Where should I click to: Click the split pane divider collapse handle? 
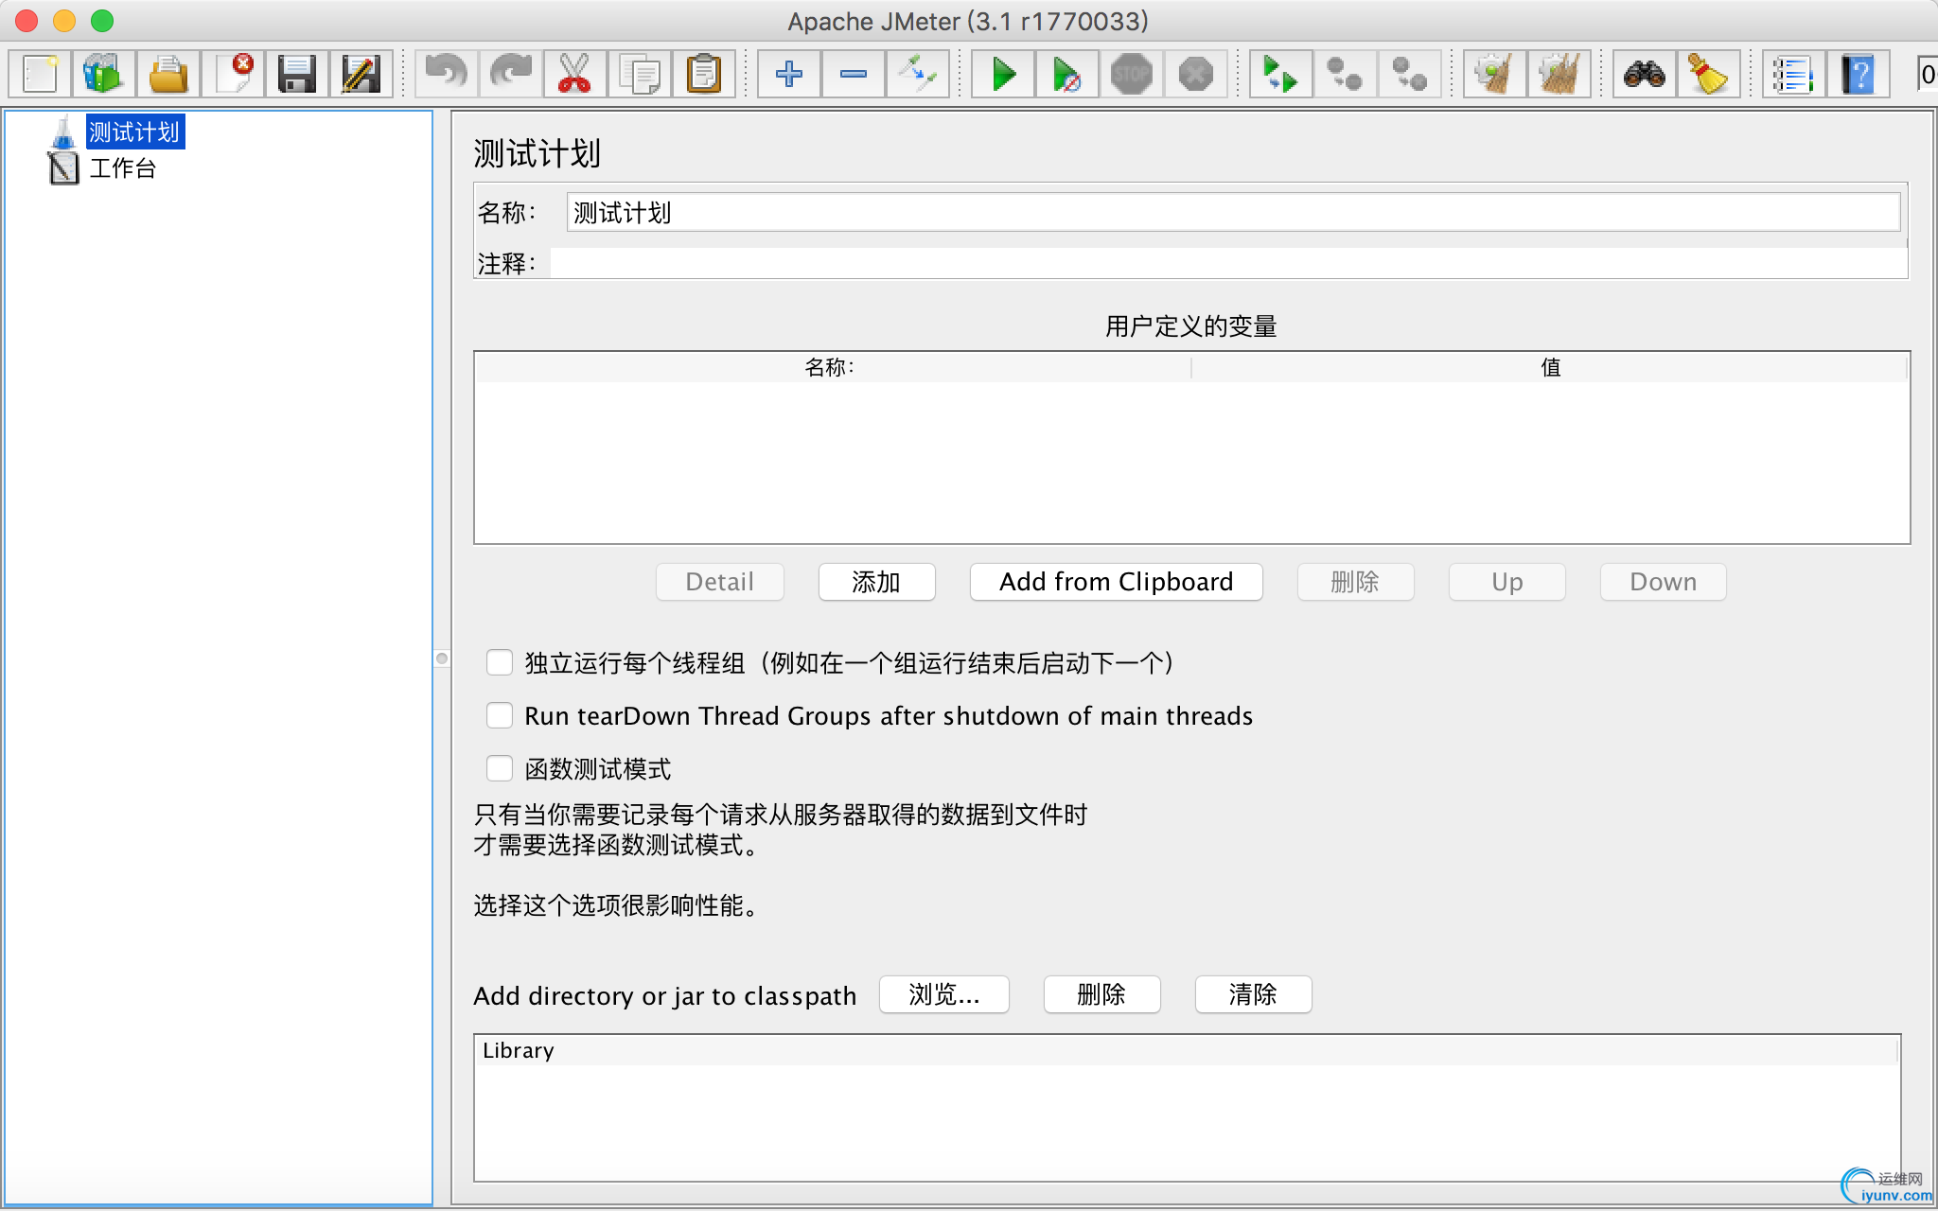point(442,658)
